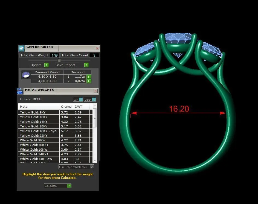Click the Metal Weights panel icon
The height and width of the screenshot is (204, 258).
[x=20, y=91]
